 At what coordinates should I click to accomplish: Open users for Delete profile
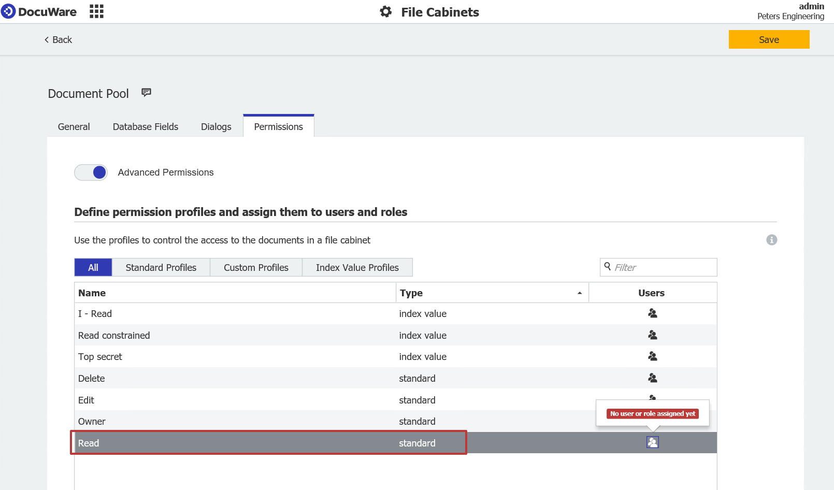click(x=652, y=378)
